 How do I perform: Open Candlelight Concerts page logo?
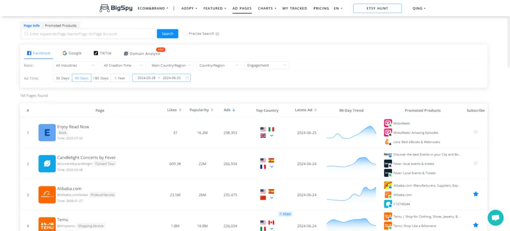click(47, 164)
